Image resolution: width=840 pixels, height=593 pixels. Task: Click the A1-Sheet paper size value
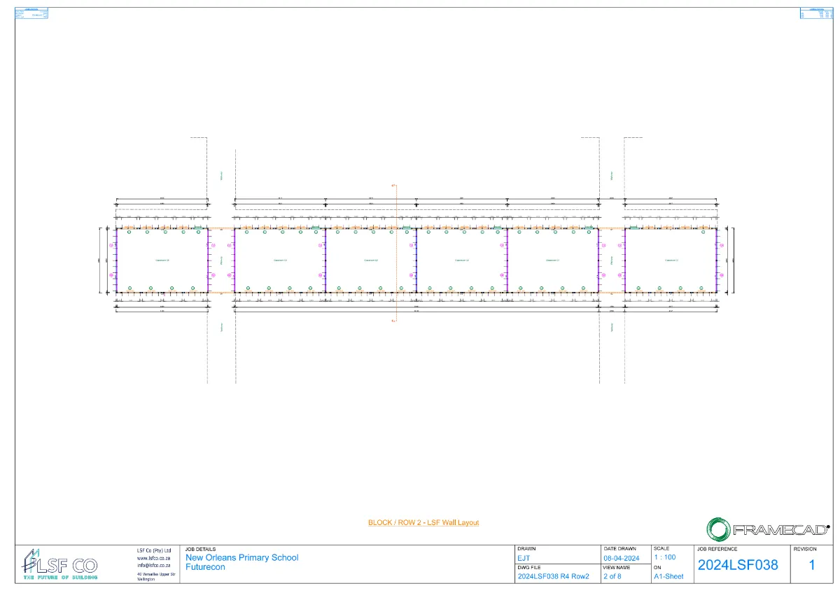(668, 577)
